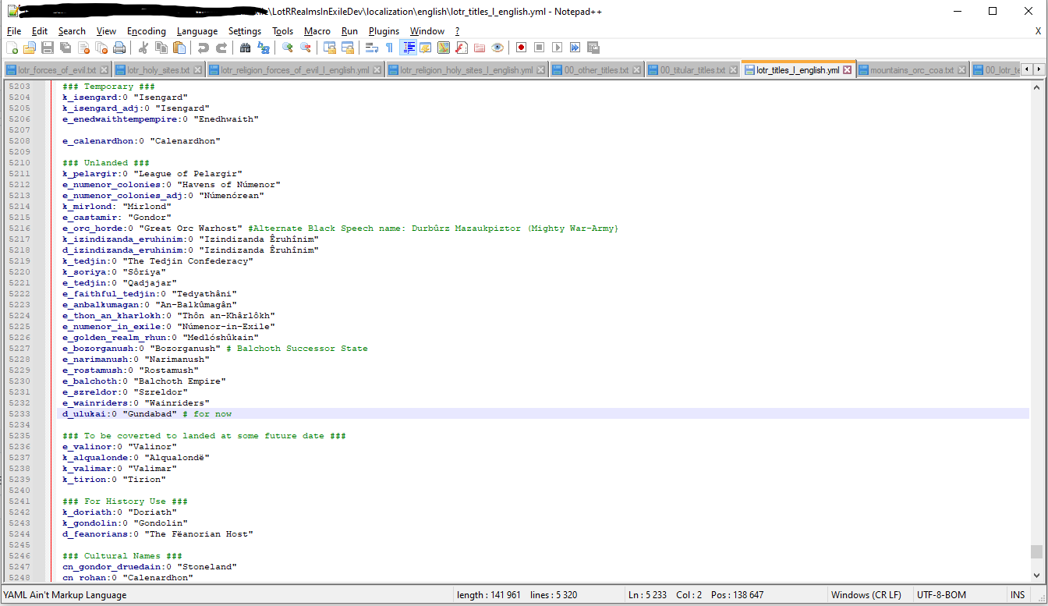Click the Close document toolbar icon
This screenshot has height=606, width=1048.
(83, 48)
